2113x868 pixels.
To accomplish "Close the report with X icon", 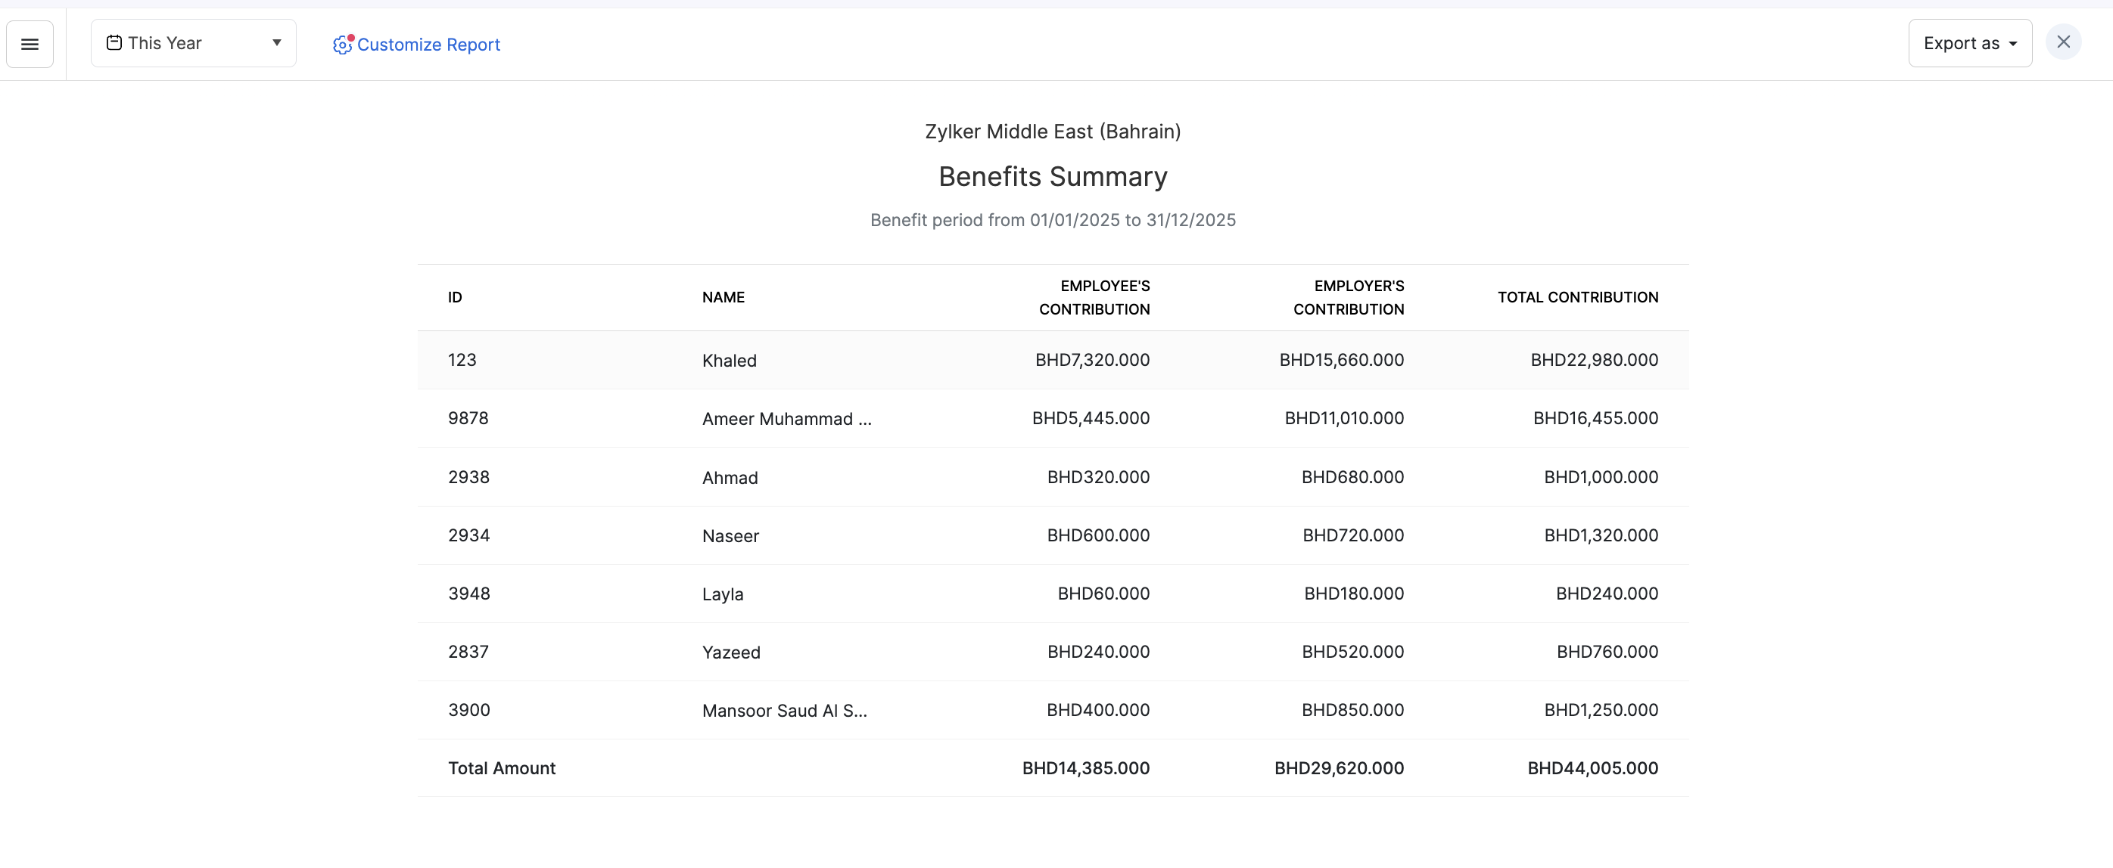I will click(x=2063, y=42).
